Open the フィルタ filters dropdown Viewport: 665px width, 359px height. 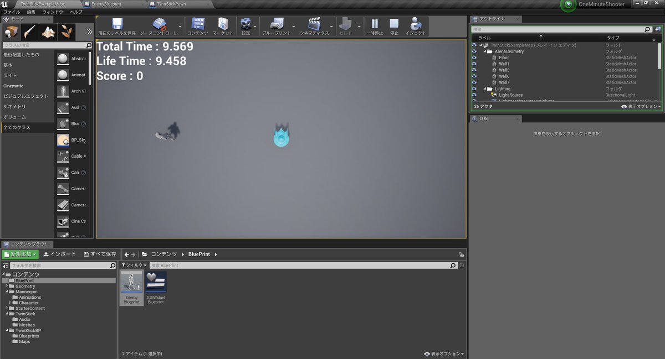(x=135, y=266)
